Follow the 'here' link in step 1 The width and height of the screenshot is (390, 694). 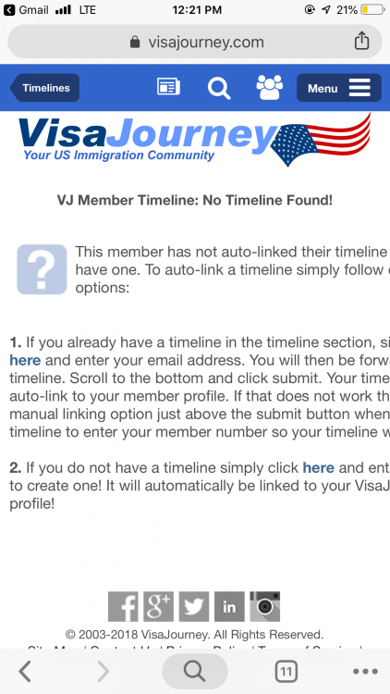pos(25,360)
